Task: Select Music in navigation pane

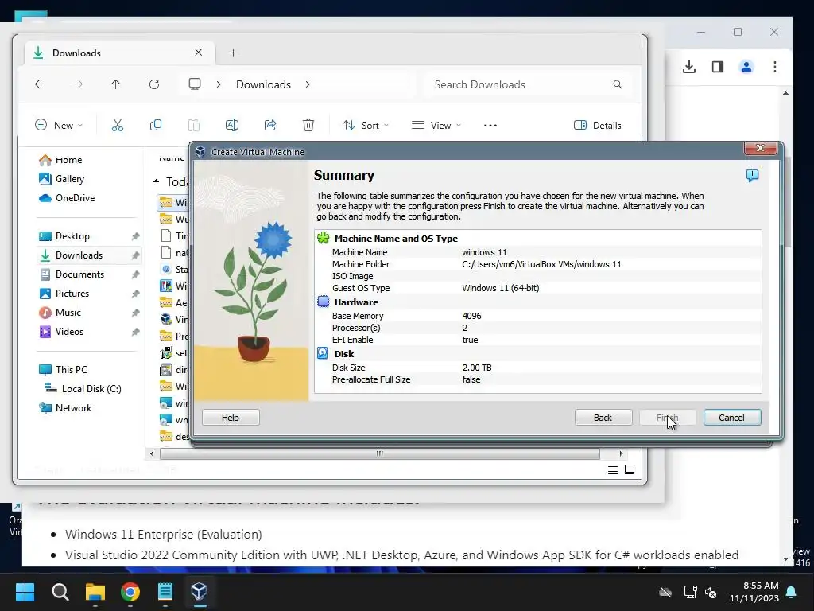Action: point(68,313)
